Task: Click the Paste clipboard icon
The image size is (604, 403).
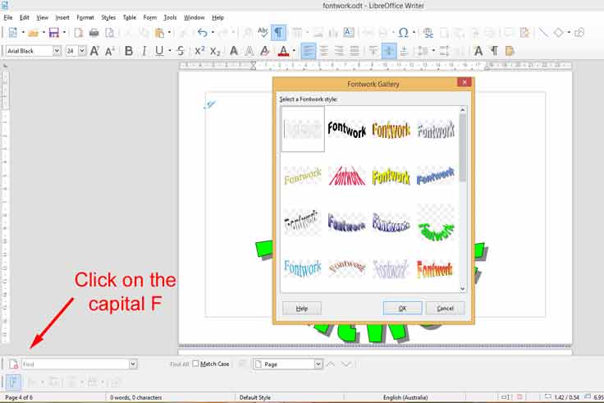Action: [x=159, y=33]
